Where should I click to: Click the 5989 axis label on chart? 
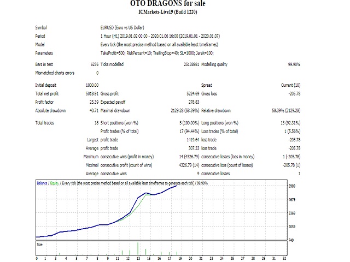click(292, 186)
